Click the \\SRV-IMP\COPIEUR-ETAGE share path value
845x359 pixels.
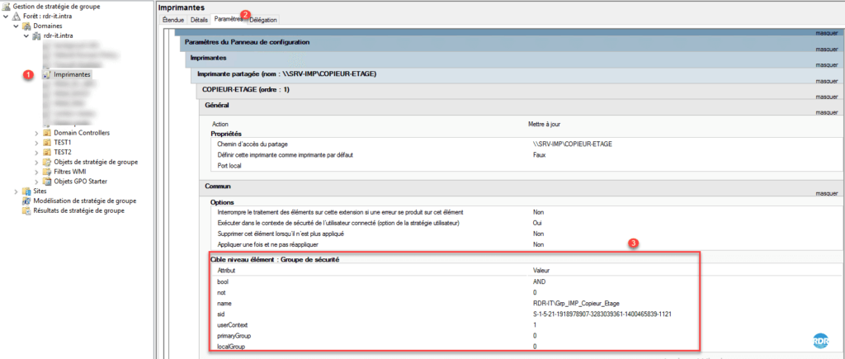click(x=573, y=144)
